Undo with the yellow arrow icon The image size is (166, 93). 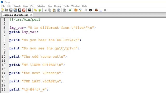pyautogui.click(x=35, y=10)
